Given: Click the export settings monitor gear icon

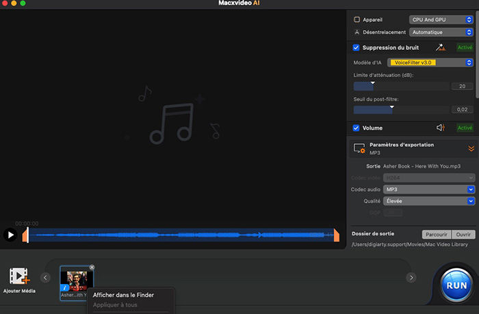Looking at the screenshot, I should tap(359, 148).
